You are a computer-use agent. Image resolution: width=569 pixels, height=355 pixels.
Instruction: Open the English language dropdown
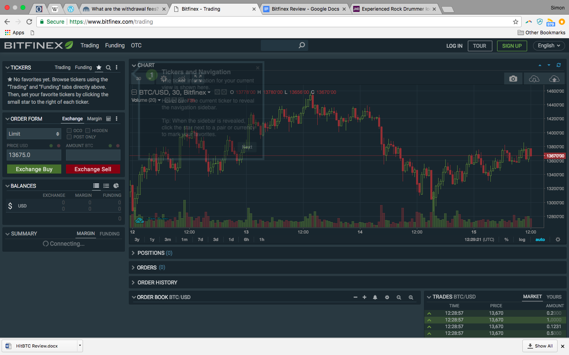coord(549,46)
